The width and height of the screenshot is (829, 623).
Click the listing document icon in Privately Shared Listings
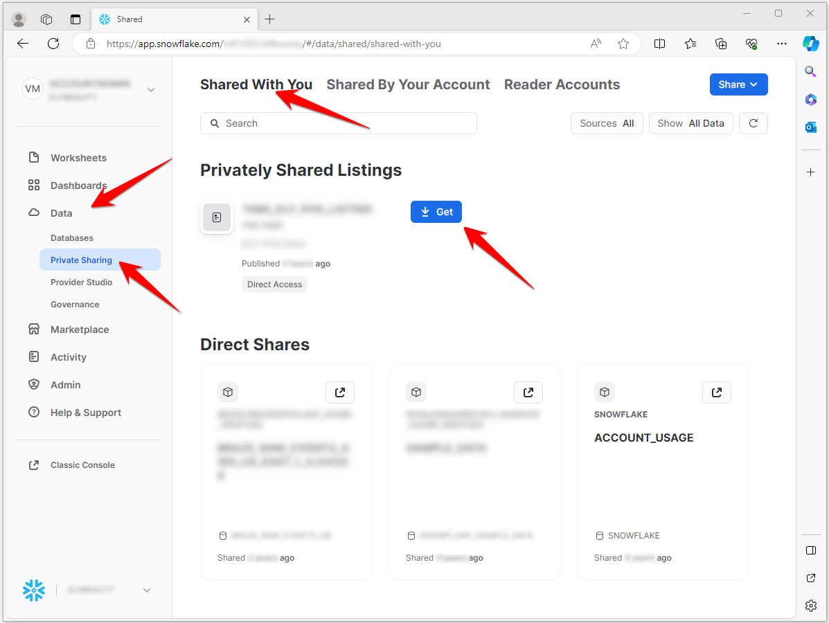point(216,217)
